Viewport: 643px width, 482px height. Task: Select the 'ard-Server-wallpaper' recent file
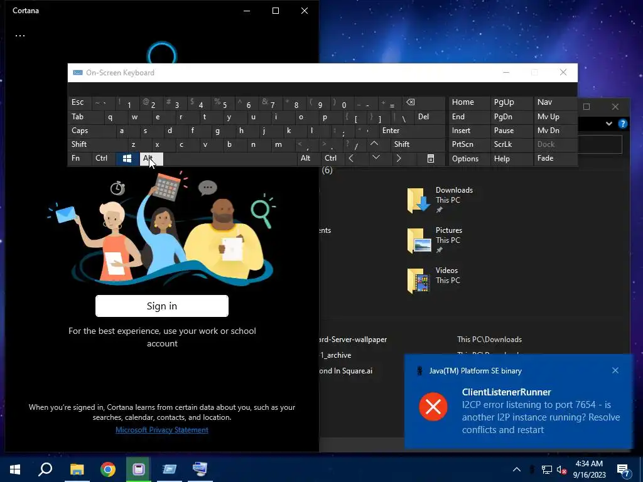(353, 340)
